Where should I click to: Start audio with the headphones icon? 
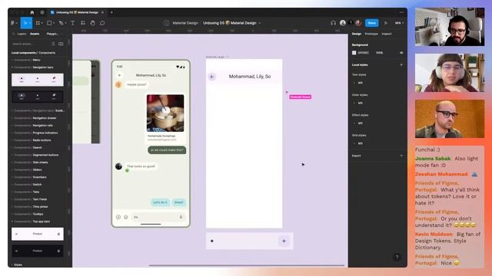click(333, 23)
